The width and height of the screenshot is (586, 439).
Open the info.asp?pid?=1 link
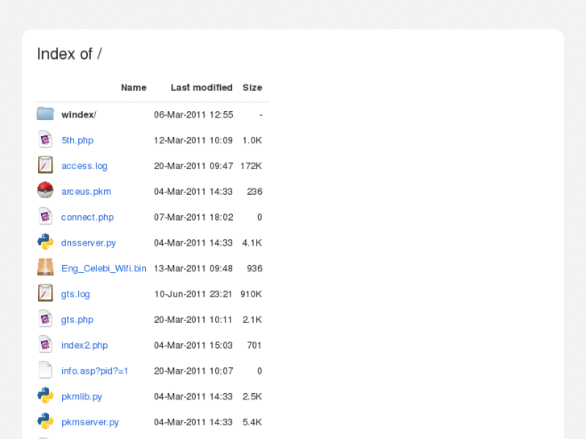click(94, 371)
